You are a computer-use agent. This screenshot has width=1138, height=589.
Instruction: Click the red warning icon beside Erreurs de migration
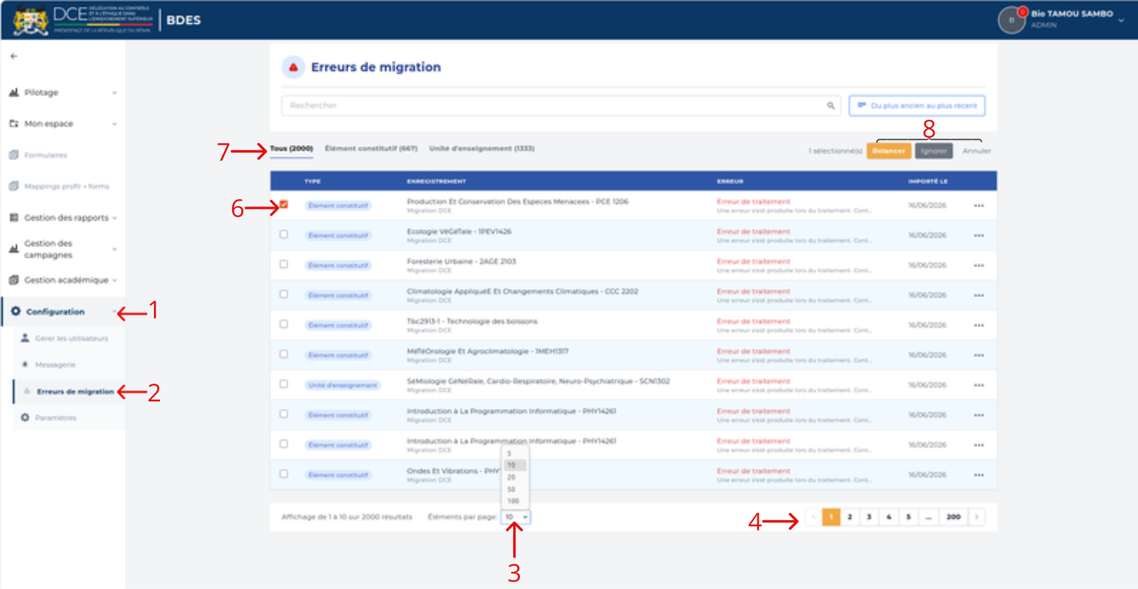pos(293,67)
